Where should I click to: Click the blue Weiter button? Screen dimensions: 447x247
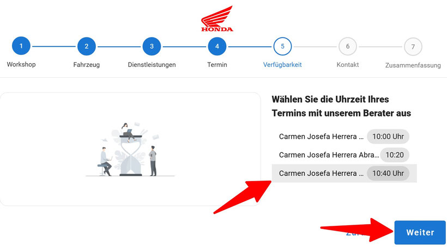tap(420, 232)
